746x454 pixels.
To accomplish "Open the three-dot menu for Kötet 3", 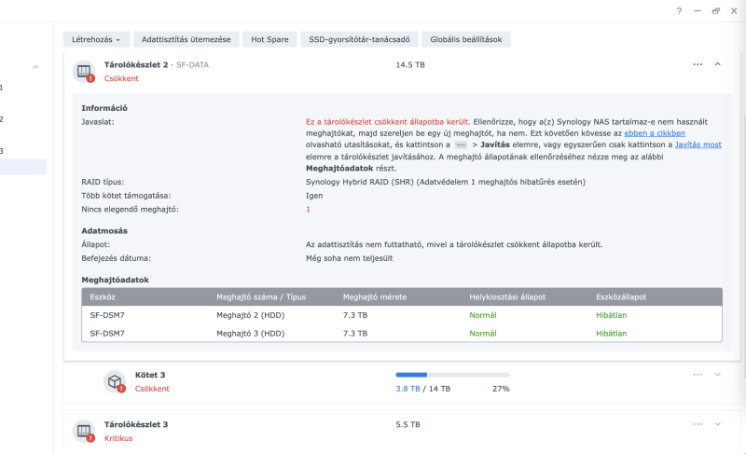I will click(x=698, y=374).
